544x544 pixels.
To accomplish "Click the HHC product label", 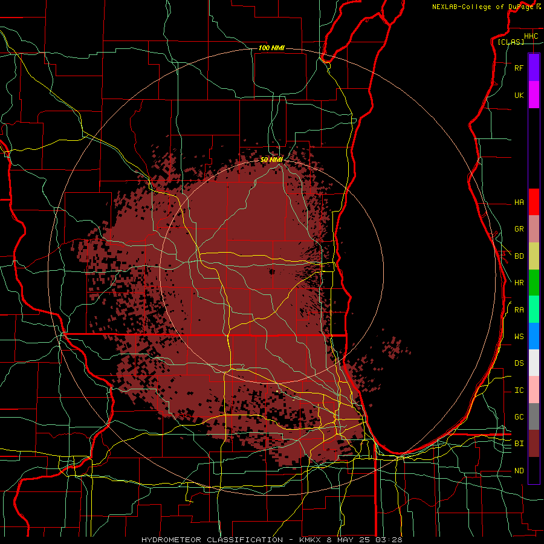I will coord(531,36).
